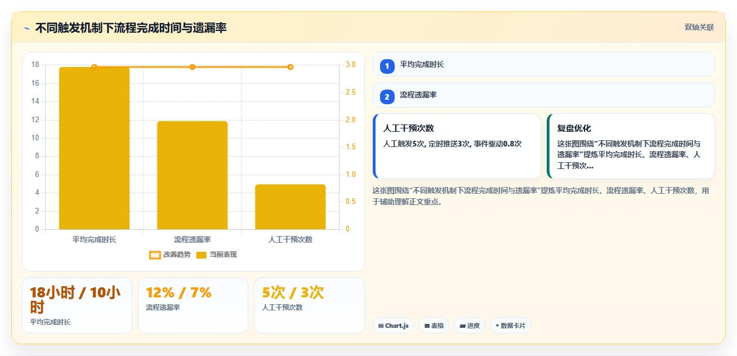Select the 表格 tag chip
Screen dimensions: 737x356
434,326
